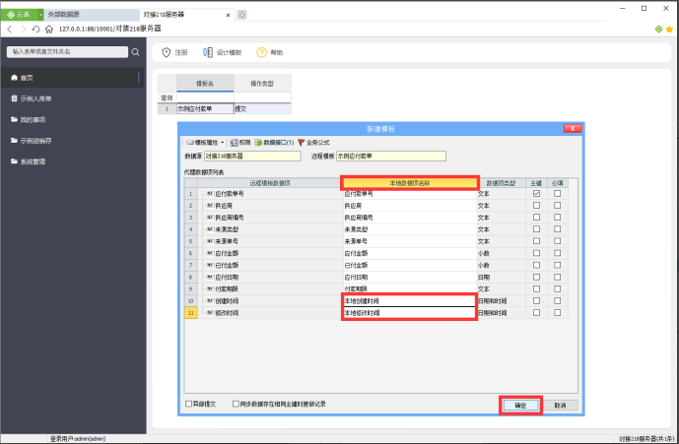This screenshot has height=444, width=679.
Task: Select remote item 创建时间 in row 10
Action: tap(227, 301)
